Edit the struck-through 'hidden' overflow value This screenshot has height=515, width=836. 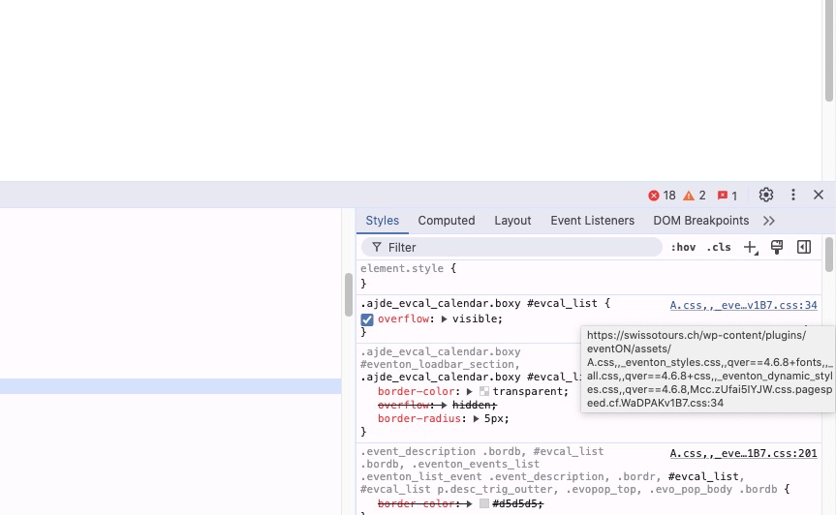(x=472, y=406)
